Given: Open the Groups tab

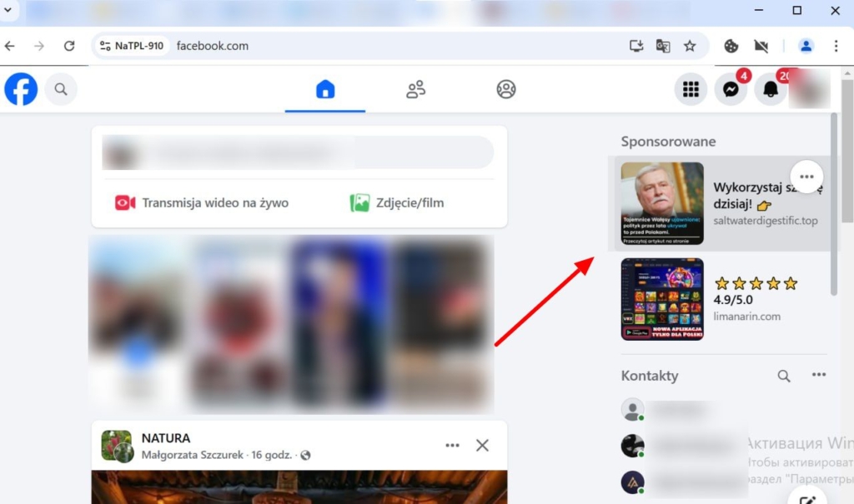Looking at the screenshot, I should 506,89.
